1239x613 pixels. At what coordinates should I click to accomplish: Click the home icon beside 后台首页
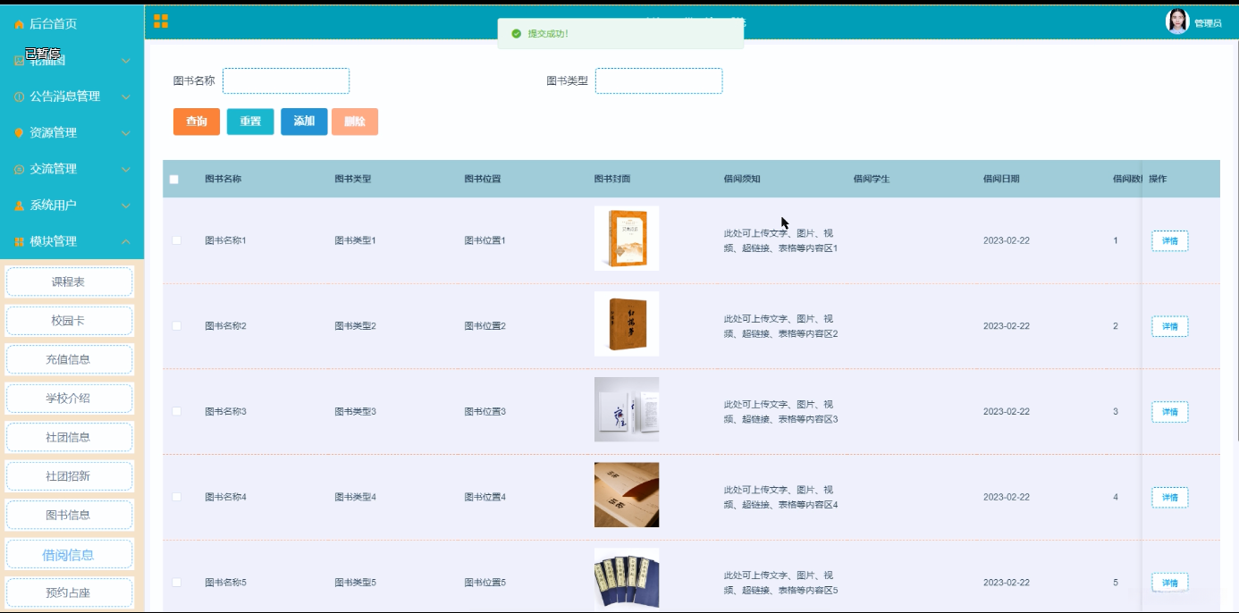19,24
